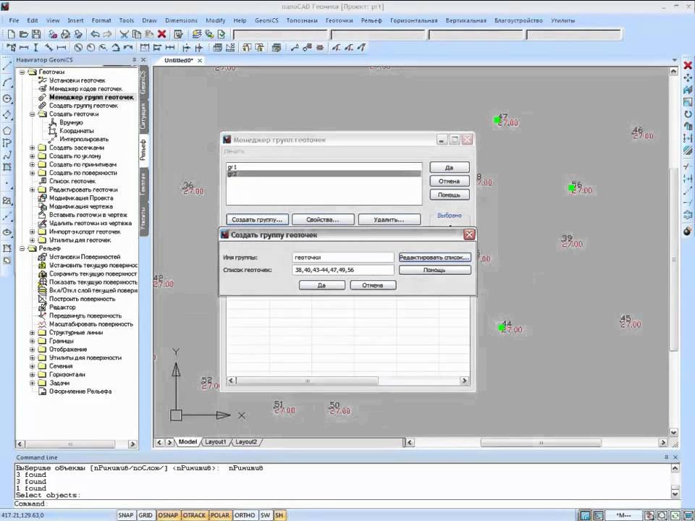Expand the Горизонтали folder

(32, 375)
